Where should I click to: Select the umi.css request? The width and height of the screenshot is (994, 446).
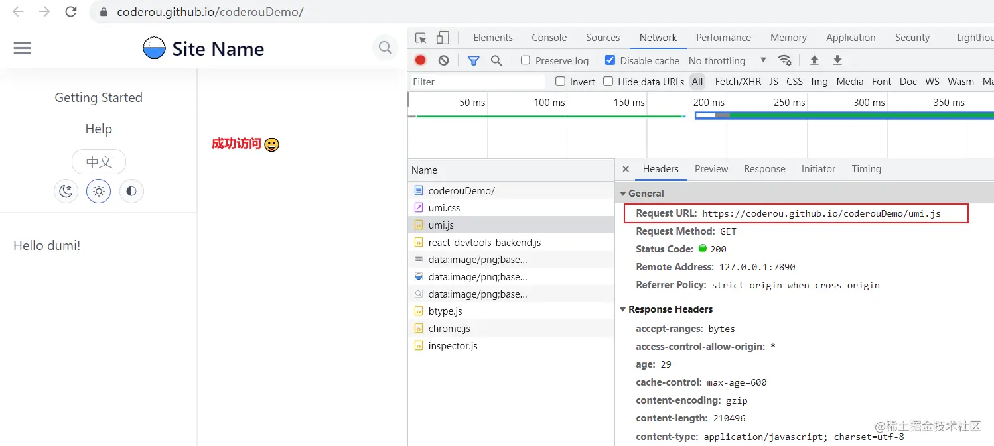coord(511,207)
